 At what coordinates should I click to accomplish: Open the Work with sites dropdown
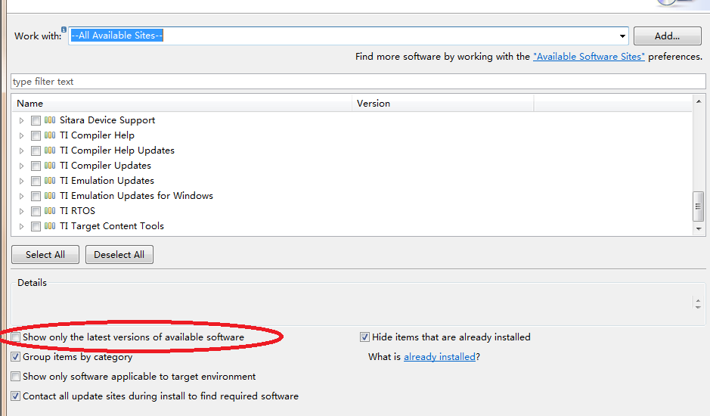point(623,36)
